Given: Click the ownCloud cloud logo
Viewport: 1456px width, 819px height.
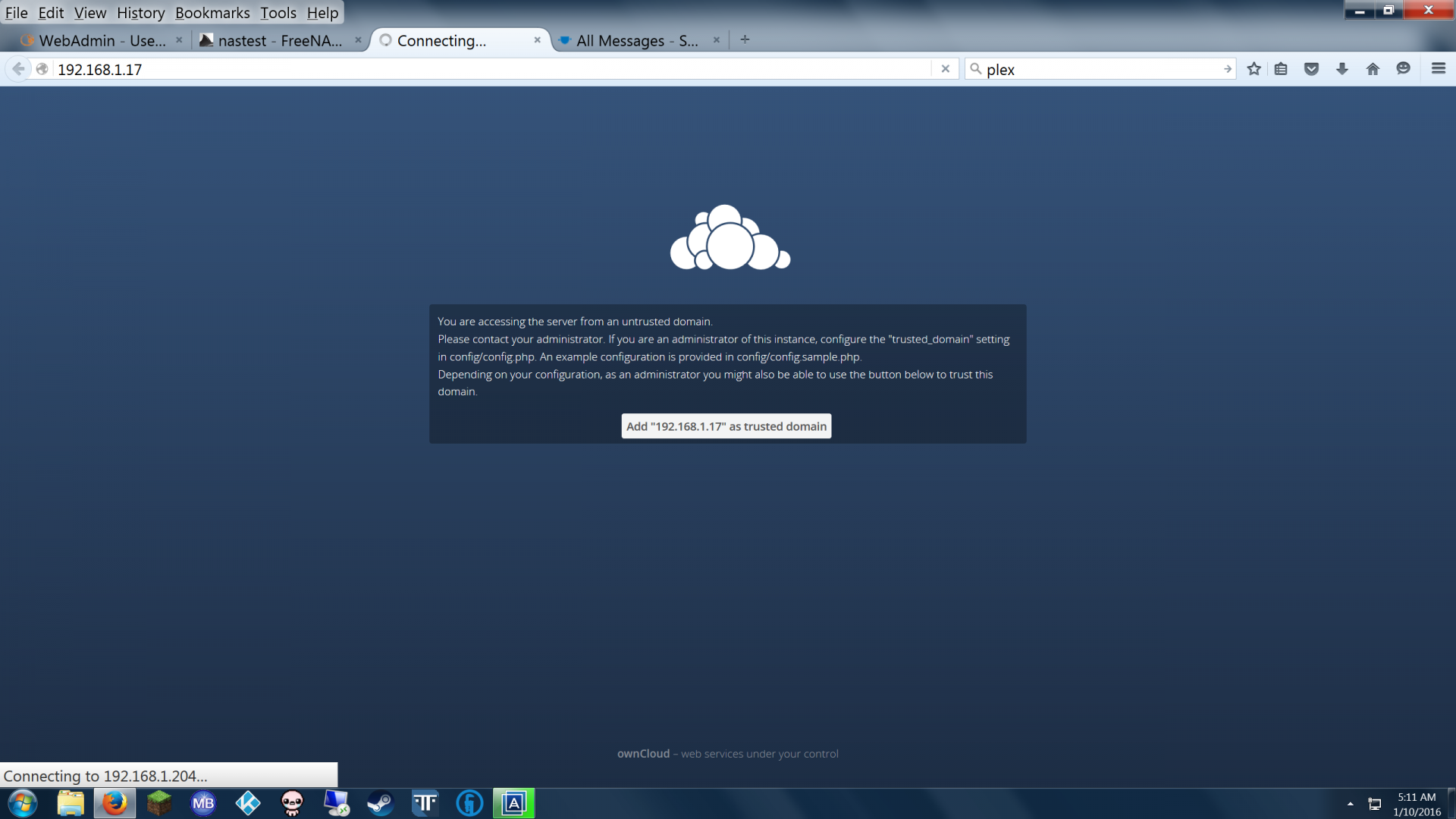Looking at the screenshot, I should point(730,237).
